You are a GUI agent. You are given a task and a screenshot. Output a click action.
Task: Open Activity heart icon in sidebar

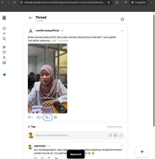[4, 52]
